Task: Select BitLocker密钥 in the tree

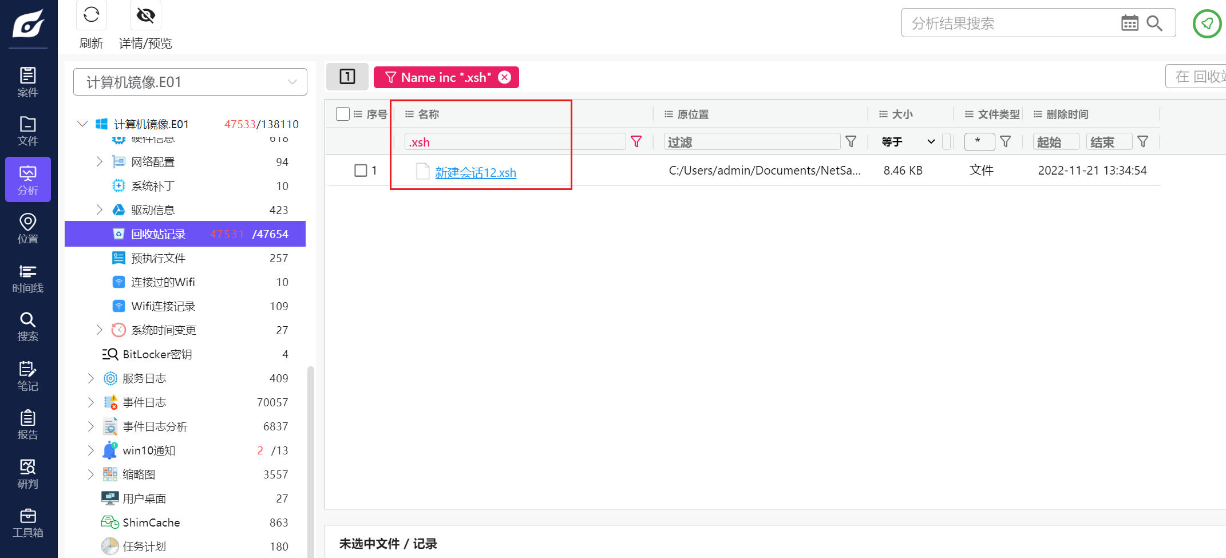Action: point(157,354)
